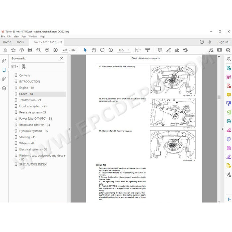Add a comment sticky note icon
Image resolution: width=232 pixels, height=232 pixels.
coord(160,50)
